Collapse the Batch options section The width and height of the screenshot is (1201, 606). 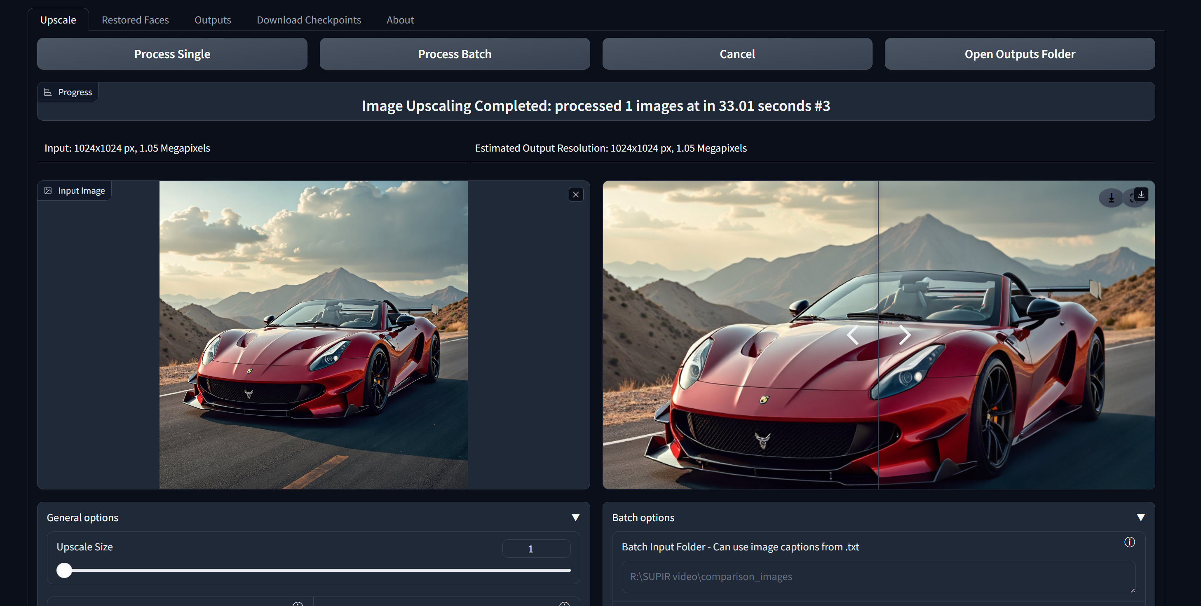point(1140,517)
